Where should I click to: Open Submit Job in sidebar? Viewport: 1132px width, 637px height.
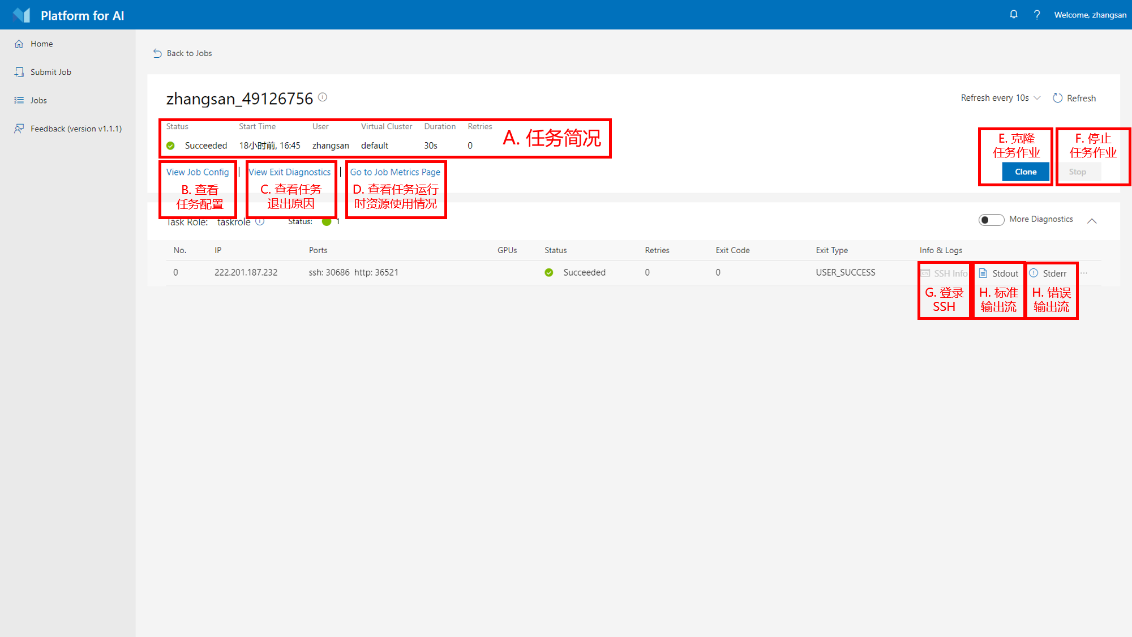point(50,72)
